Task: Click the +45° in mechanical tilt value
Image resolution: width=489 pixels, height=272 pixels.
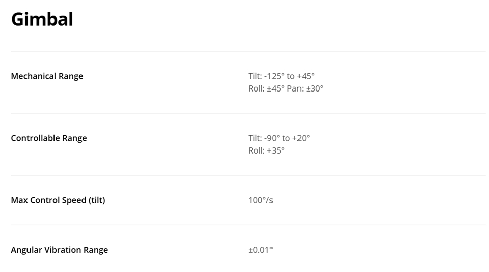Action: 306,76
